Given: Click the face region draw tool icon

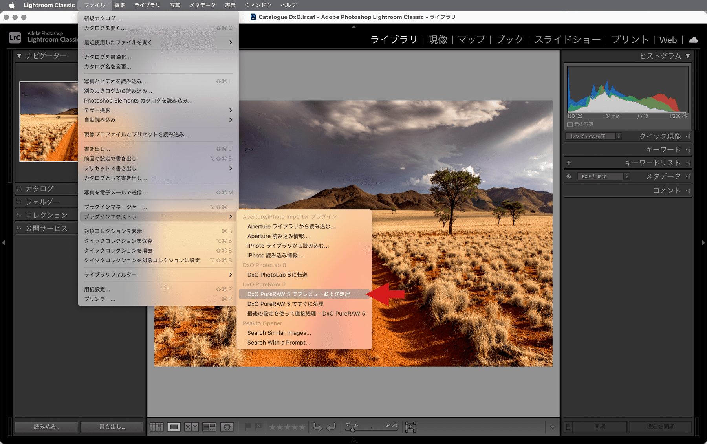Looking at the screenshot, I should click(410, 427).
